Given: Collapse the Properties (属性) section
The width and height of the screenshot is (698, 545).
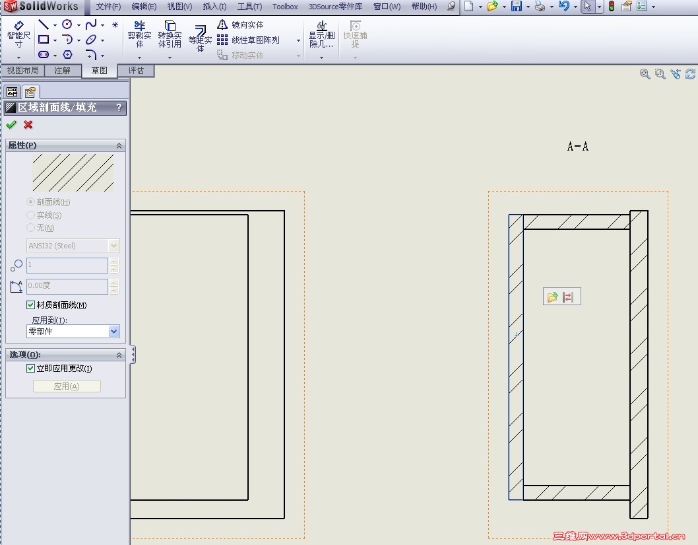Looking at the screenshot, I should point(119,146).
